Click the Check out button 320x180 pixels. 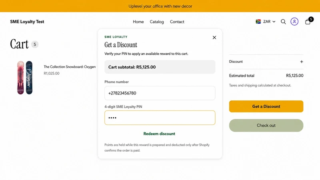(x=266, y=125)
